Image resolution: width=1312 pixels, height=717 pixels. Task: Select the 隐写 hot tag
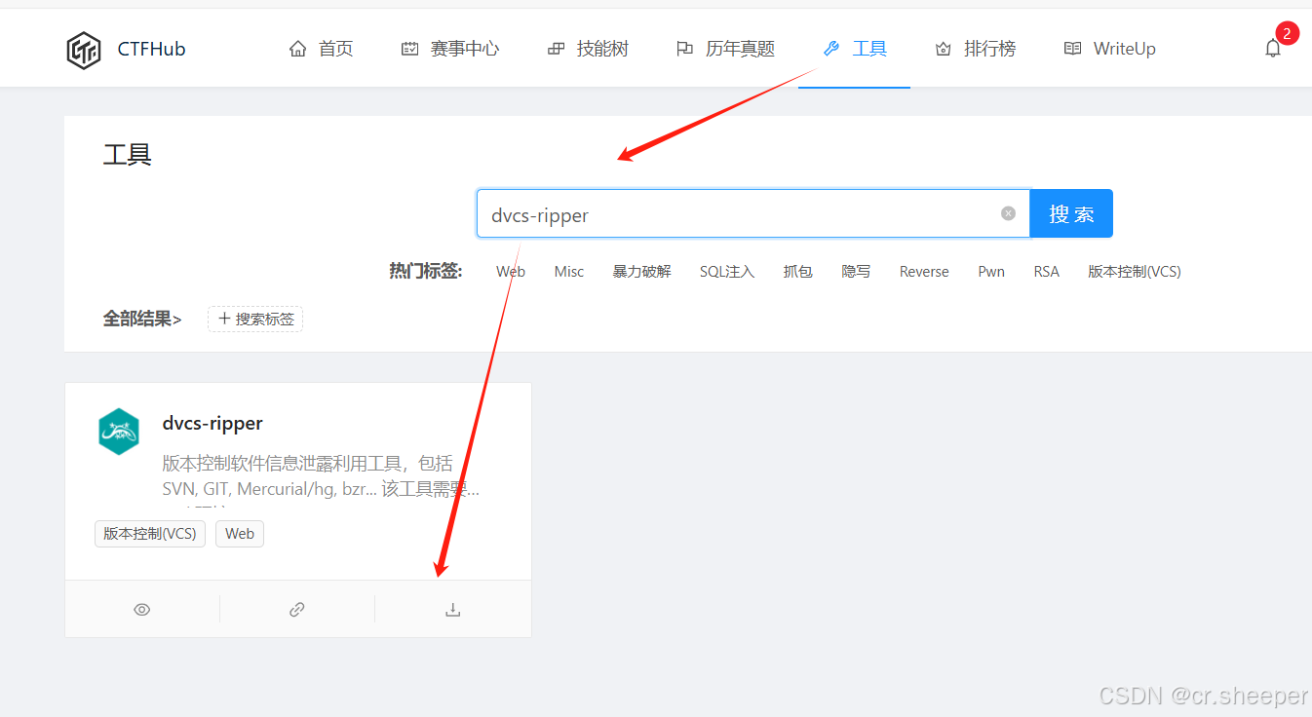(855, 271)
